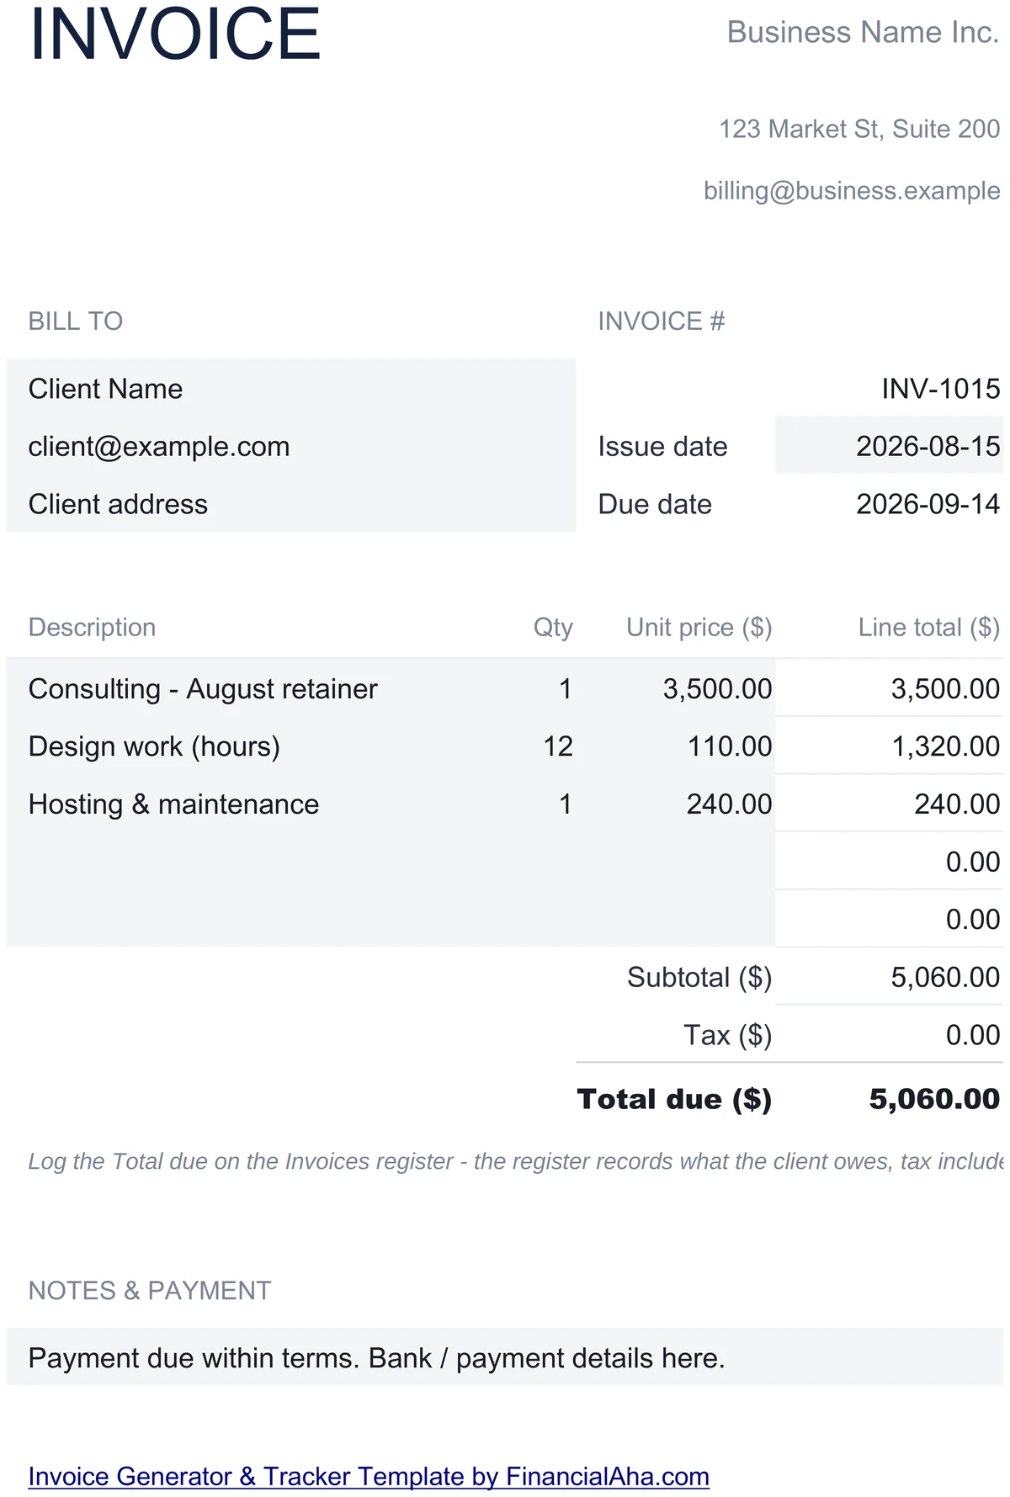This screenshot has height=1497, width=1010.
Task: Click the Client Name field
Action: point(291,389)
